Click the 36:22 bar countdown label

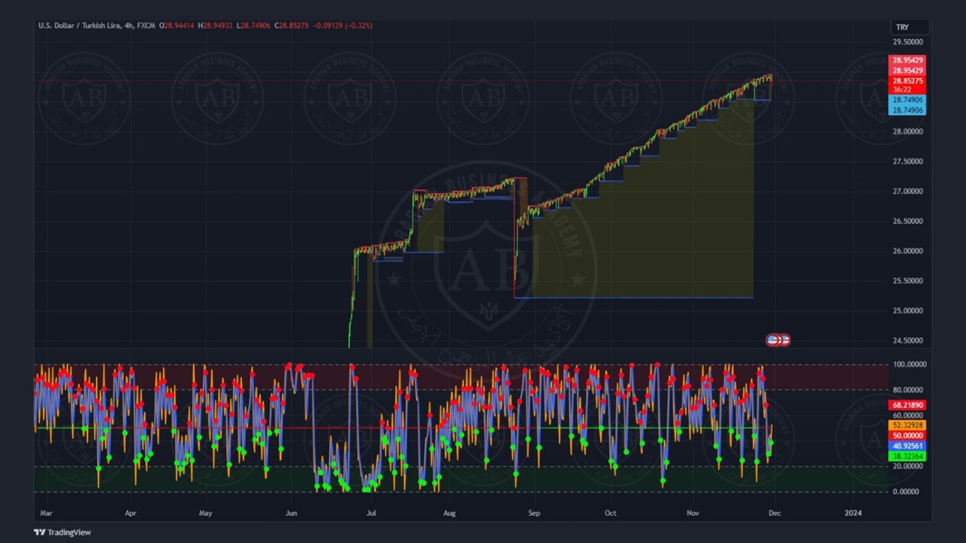pyautogui.click(x=902, y=89)
